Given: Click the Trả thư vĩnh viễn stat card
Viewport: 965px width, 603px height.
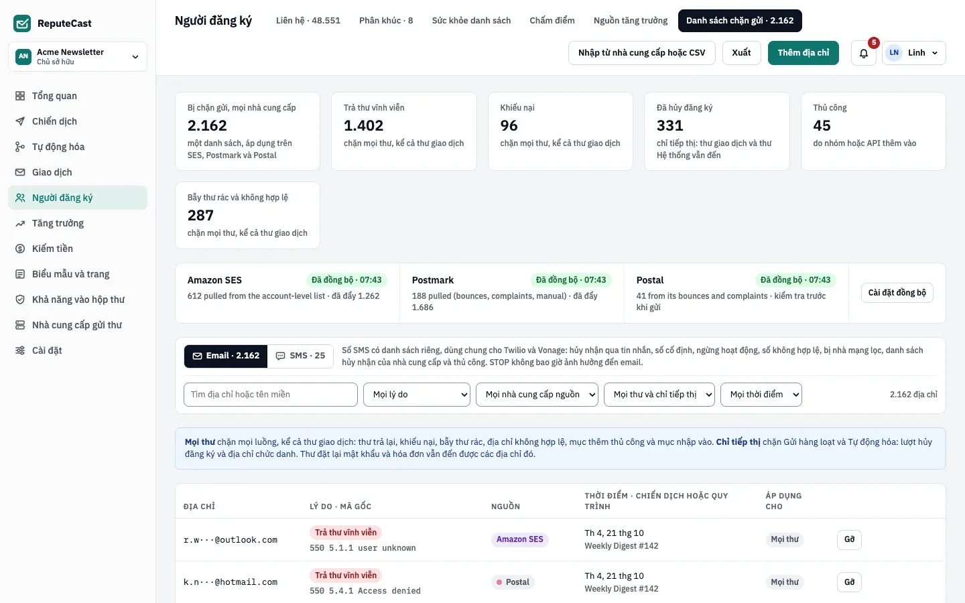Looking at the screenshot, I should pyautogui.click(x=404, y=131).
